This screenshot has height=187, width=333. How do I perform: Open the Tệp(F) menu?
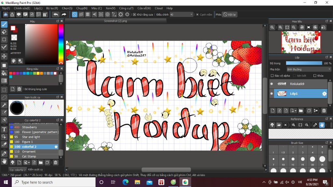coord(6,8)
